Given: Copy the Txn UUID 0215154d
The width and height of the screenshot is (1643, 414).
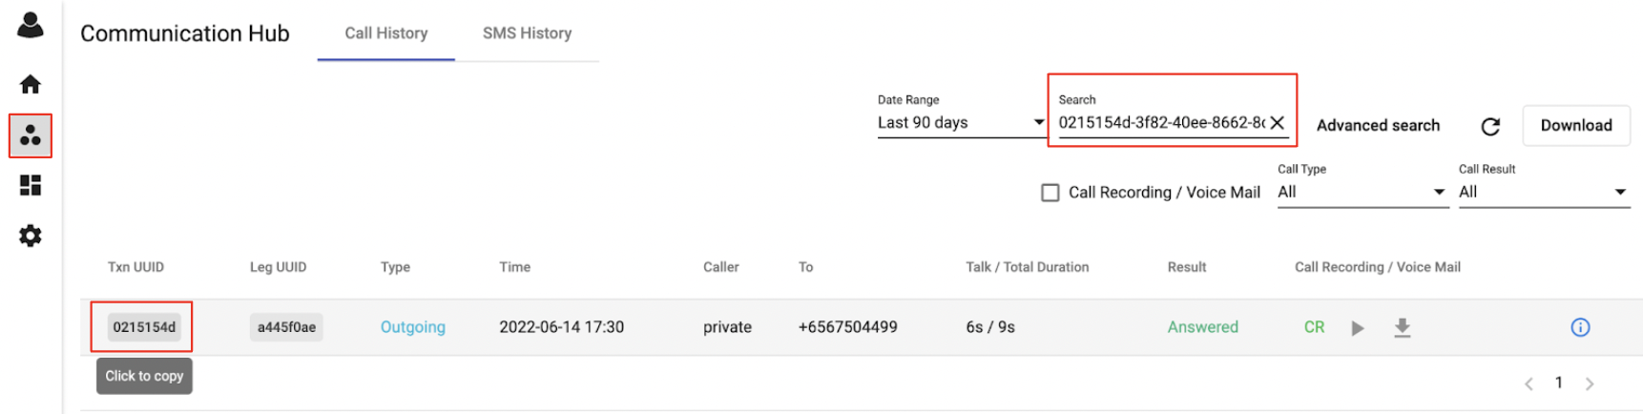Looking at the screenshot, I should [x=144, y=327].
